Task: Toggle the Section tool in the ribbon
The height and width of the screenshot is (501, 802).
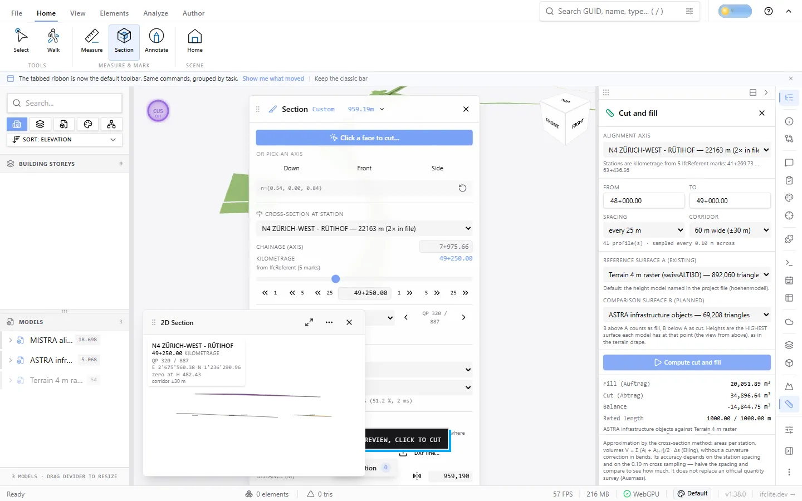Action: [x=124, y=41]
